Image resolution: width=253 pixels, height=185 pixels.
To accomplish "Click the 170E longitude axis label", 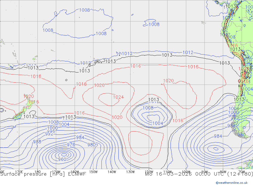I will pyautogui.click(x=19, y=172).
